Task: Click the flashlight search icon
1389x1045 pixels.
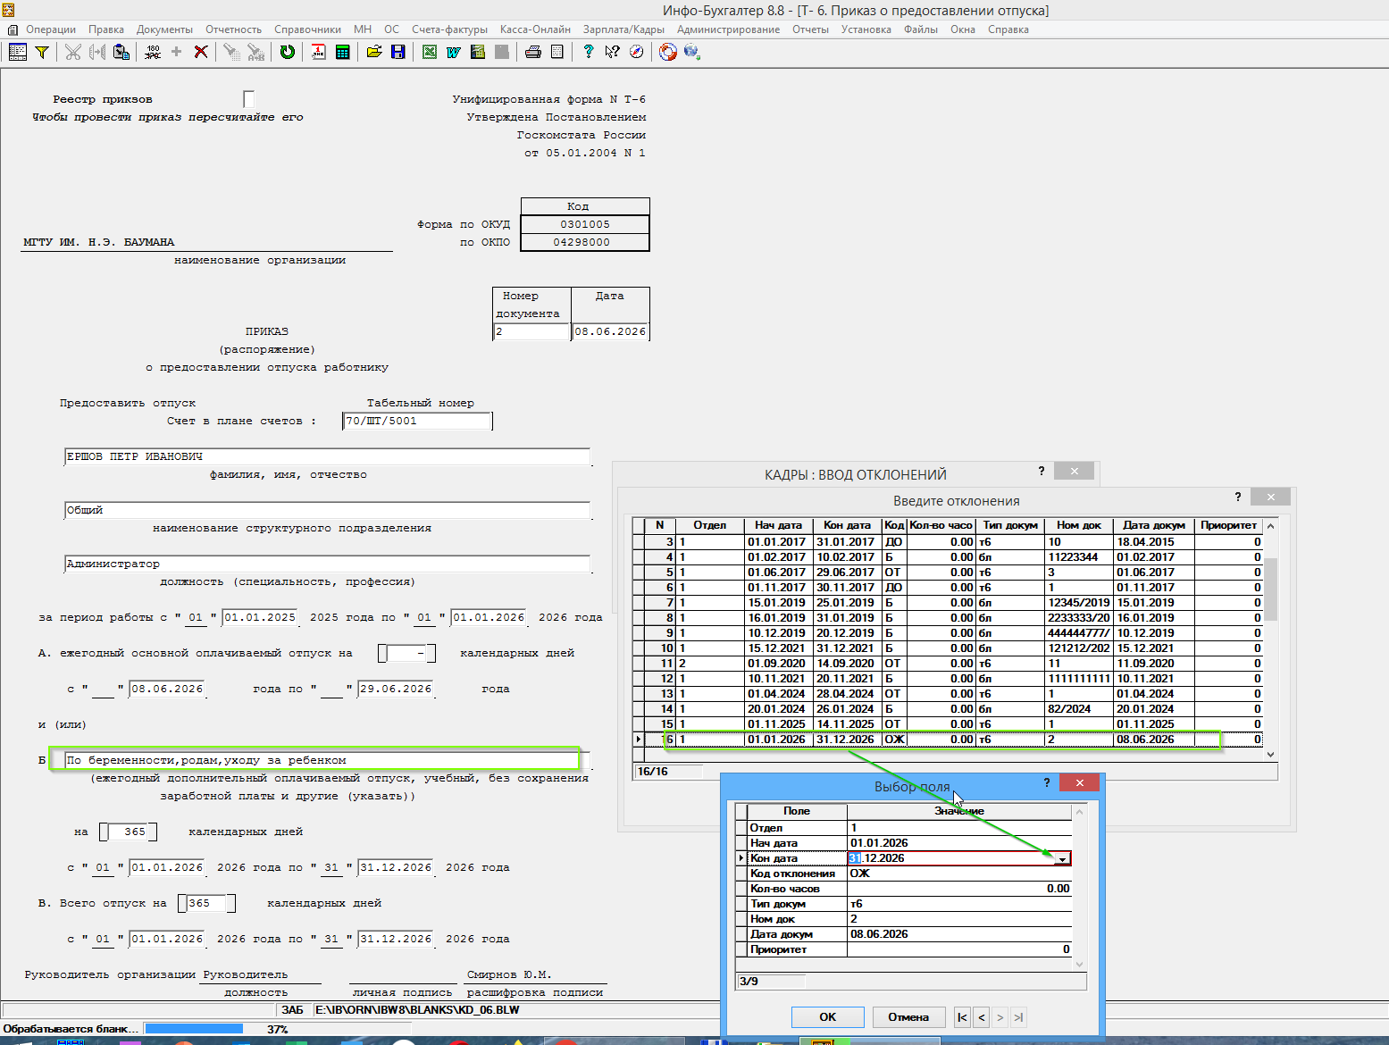Action: pyautogui.click(x=231, y=52)
